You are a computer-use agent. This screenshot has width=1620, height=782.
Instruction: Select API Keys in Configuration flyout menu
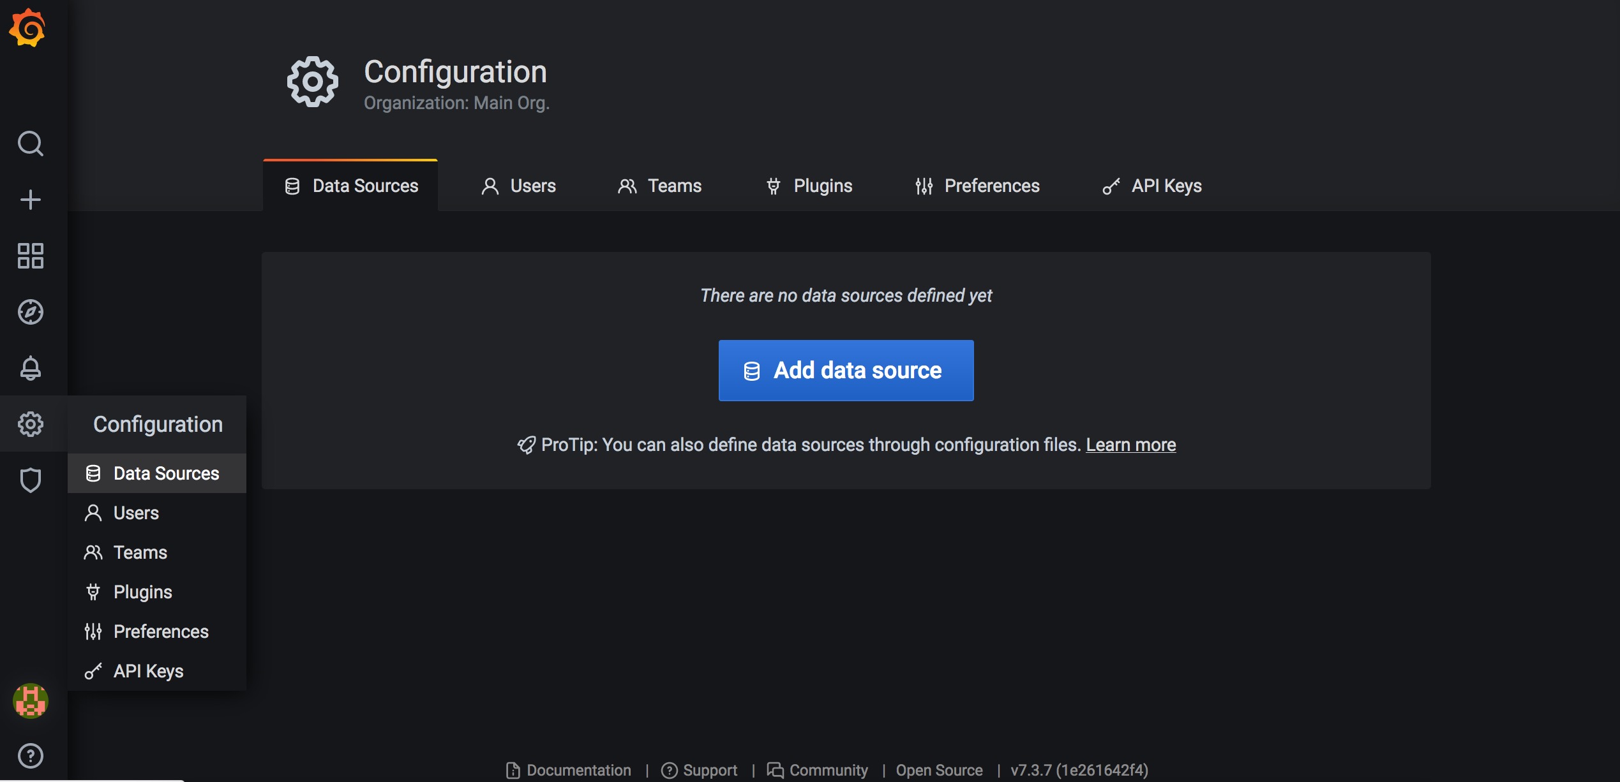click(x=148, y=671)
